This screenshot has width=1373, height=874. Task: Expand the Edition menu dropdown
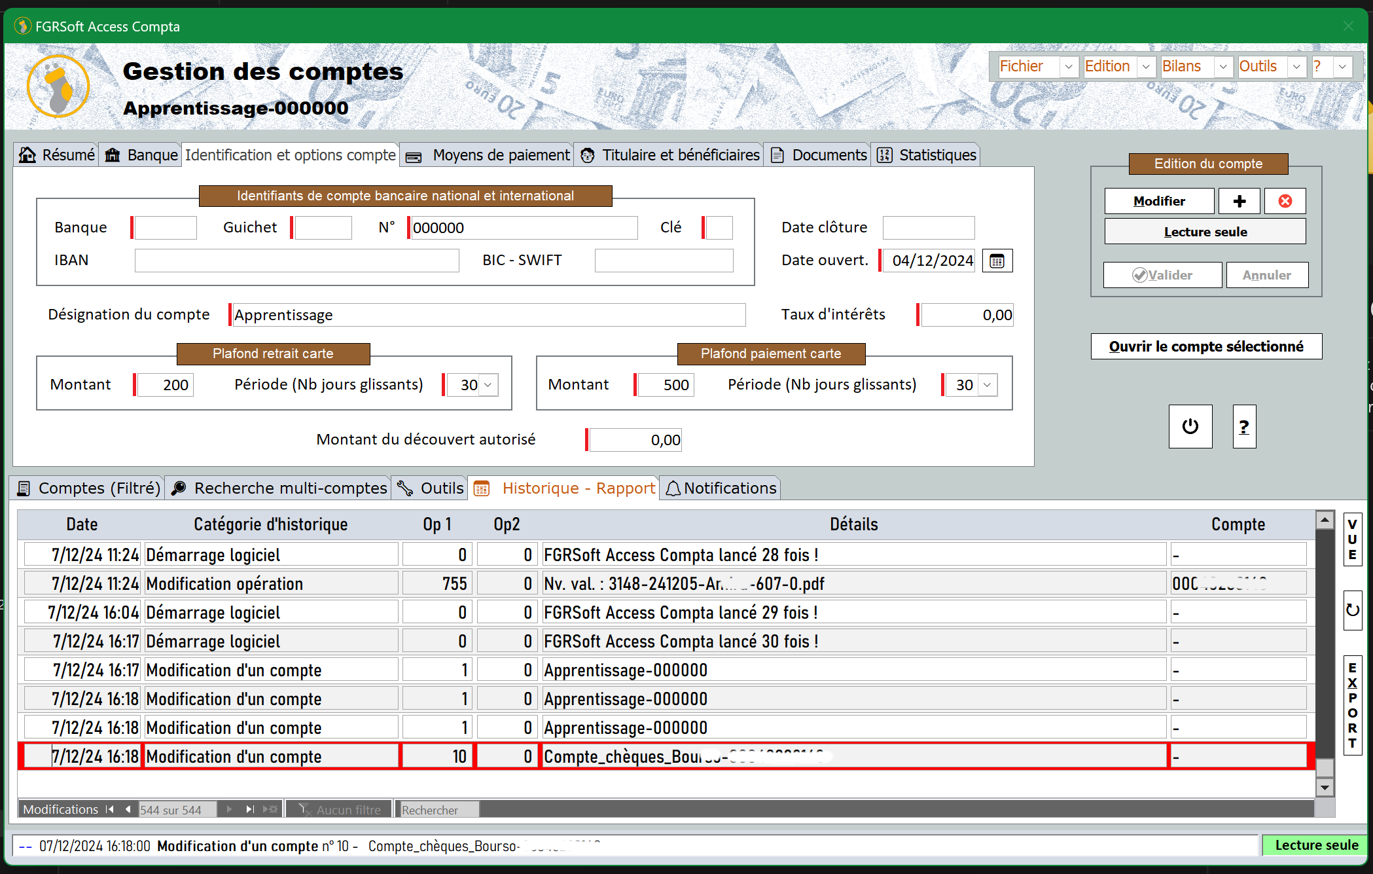click(1145, 67)
